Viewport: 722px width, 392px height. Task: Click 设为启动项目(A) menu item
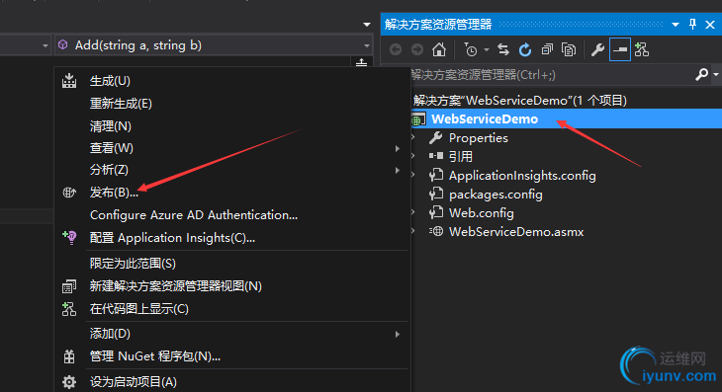click(232, 382)
